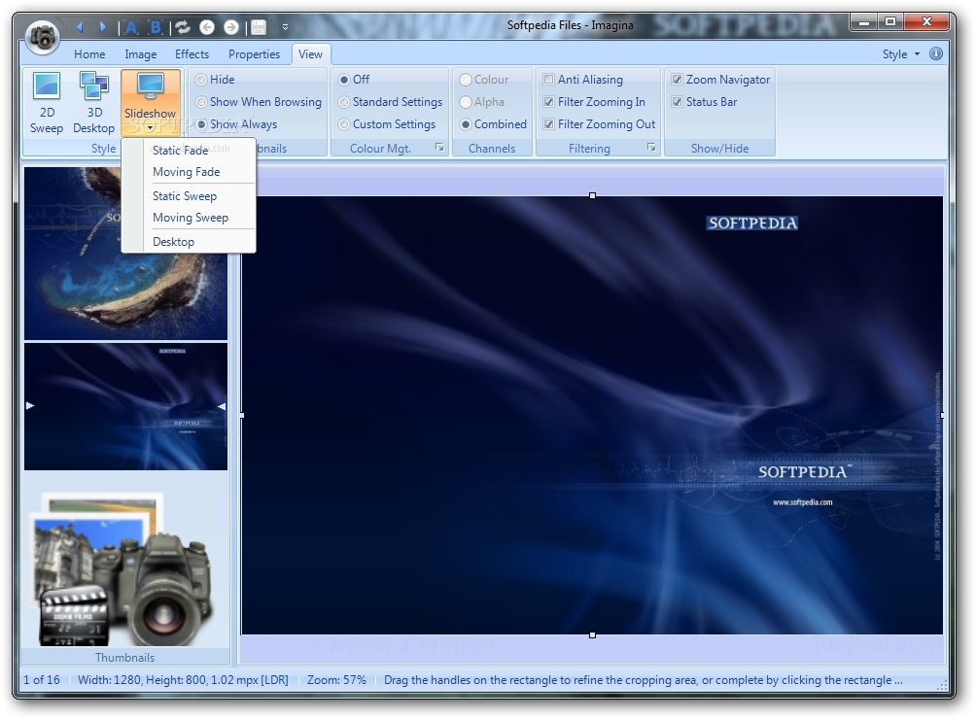This screenshot has height=719, width=976.
Task: Open the Properties ribbon tab
Action: [254, 54]
